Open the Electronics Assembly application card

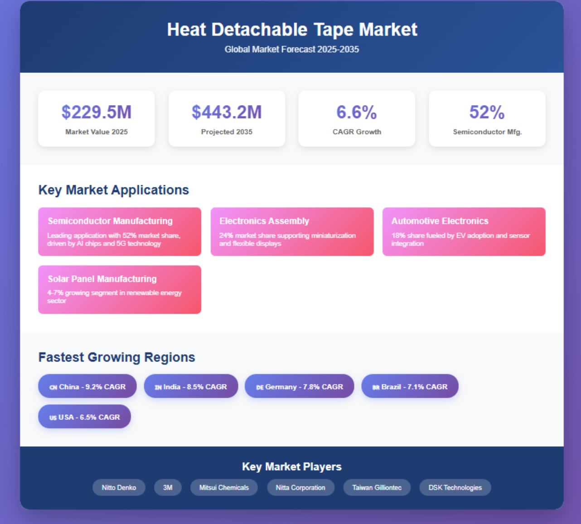coord(292,231)
